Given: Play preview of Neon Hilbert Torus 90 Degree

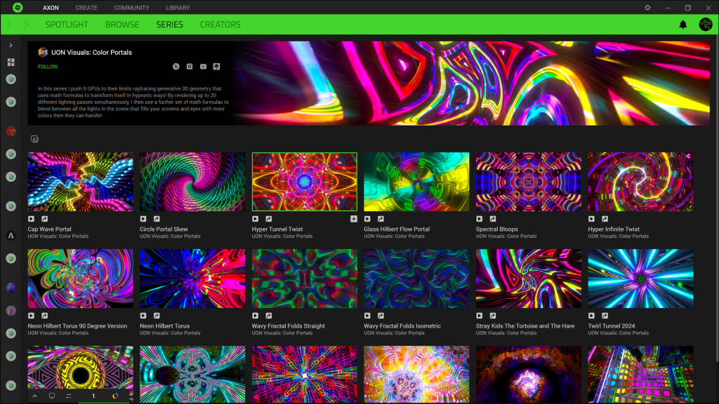Looking at the screenshot, I should coord(31,316).
